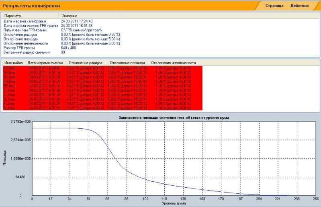321x207 pixels.
Task: Click the 84480 axis value
Action: coord(20,177)
